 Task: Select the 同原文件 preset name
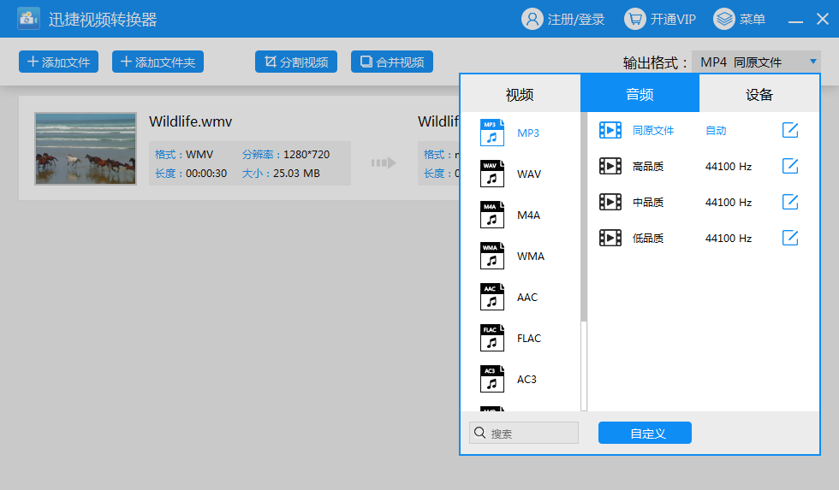click(x=653, y=130)
